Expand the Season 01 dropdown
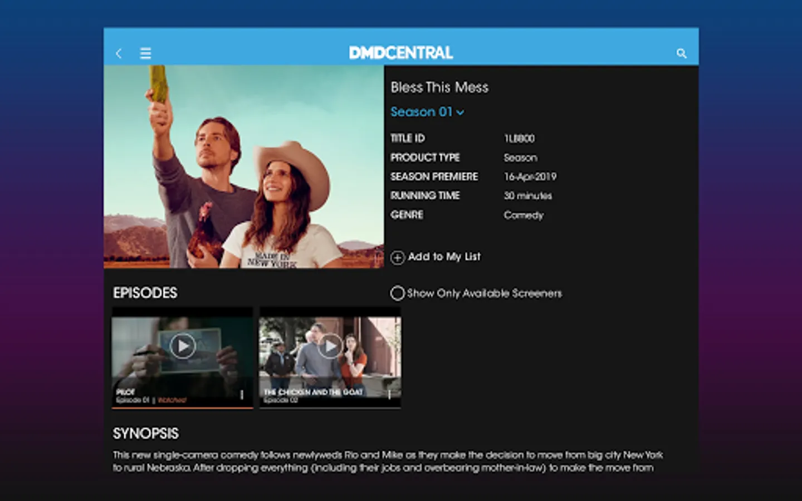802x501 pixels. pos(427,112)
